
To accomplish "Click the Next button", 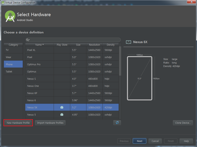I will [x=139, y=141].
